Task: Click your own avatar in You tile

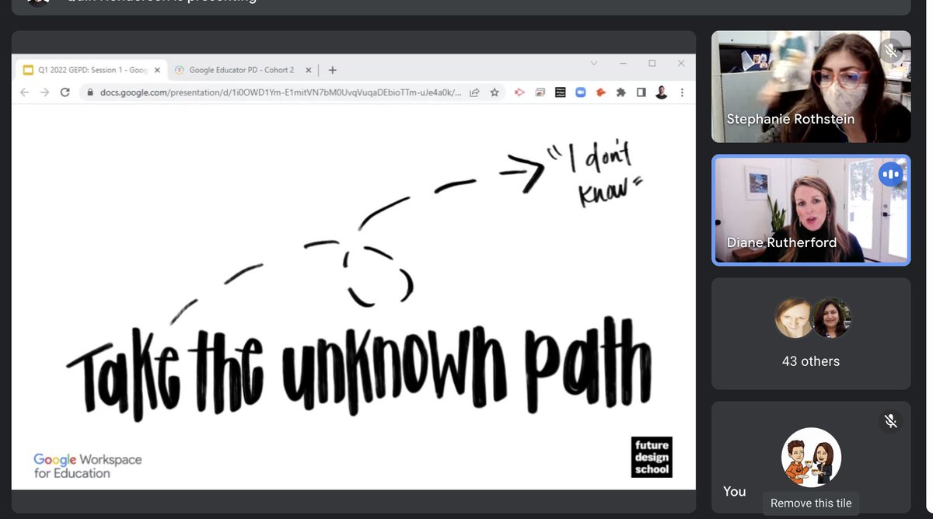Action: pos(811,458)
